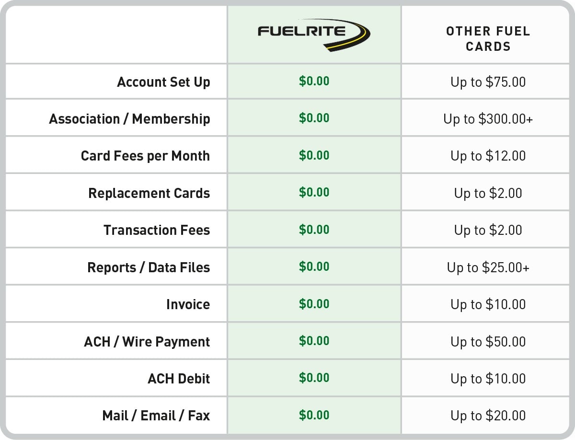Click Fuelrite $0.00 in Account Set Up row
The width and height of the screenshot is (575, 440).
[314, 81]
